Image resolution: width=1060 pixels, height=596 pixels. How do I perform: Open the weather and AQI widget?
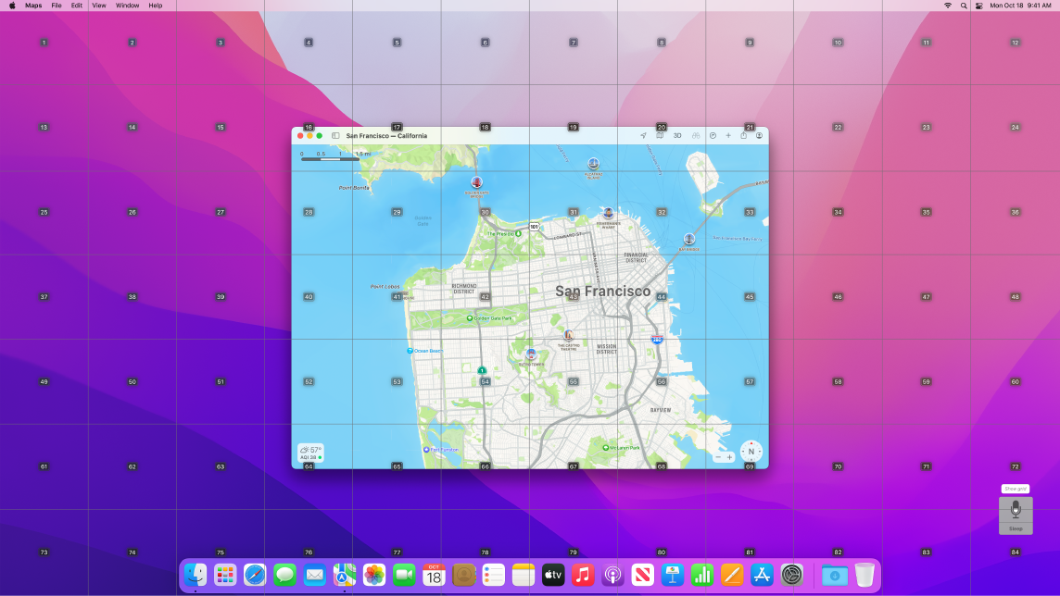[309, 453]
